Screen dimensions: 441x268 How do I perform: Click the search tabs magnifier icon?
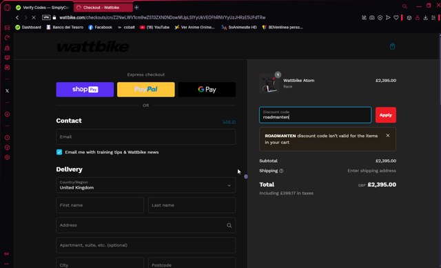(404, 6)
